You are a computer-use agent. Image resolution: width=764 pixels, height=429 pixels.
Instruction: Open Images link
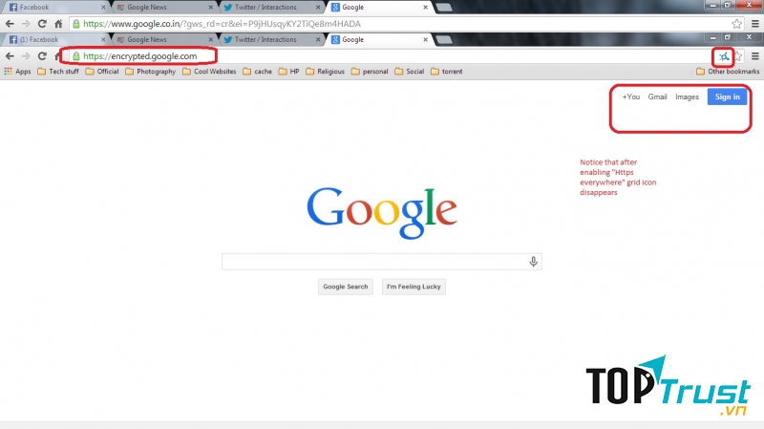point(687,97)
